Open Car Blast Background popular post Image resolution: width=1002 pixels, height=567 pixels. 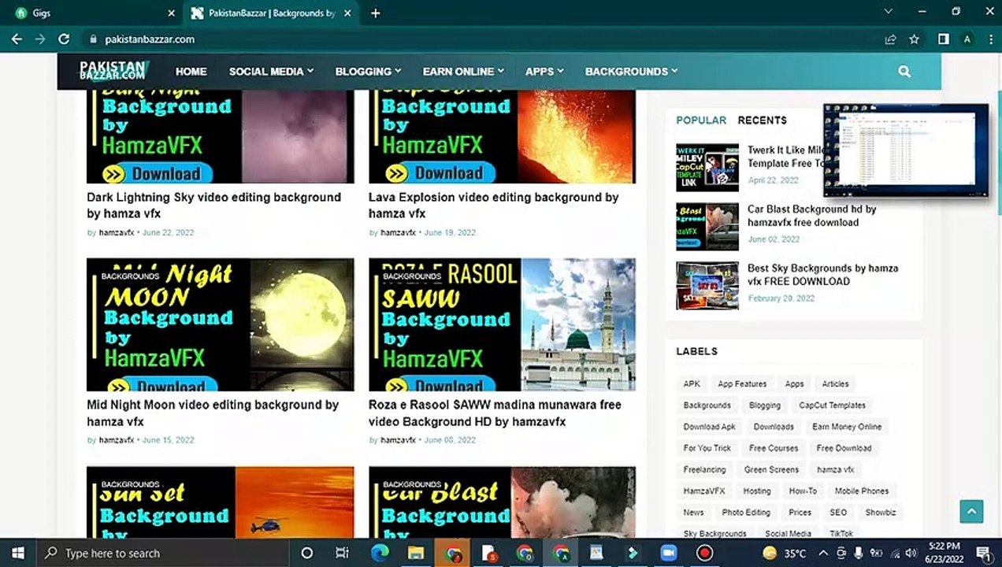(x=811, y=216)
